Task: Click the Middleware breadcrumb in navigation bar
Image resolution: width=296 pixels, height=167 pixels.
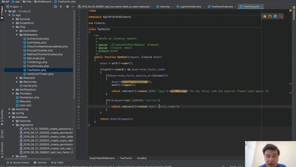Action: click(x=43, y=1)
